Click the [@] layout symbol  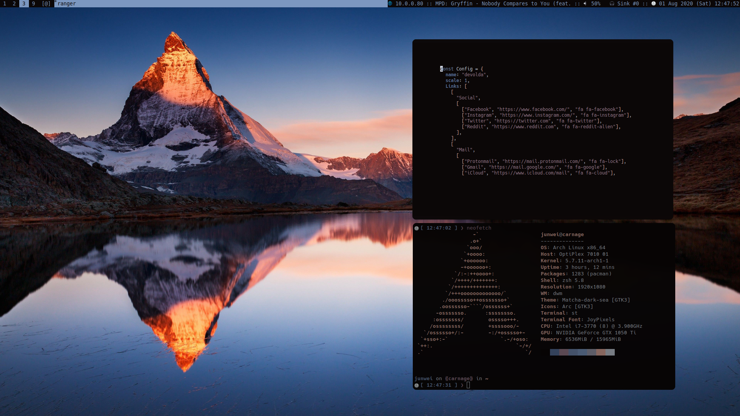pos(46,3)
